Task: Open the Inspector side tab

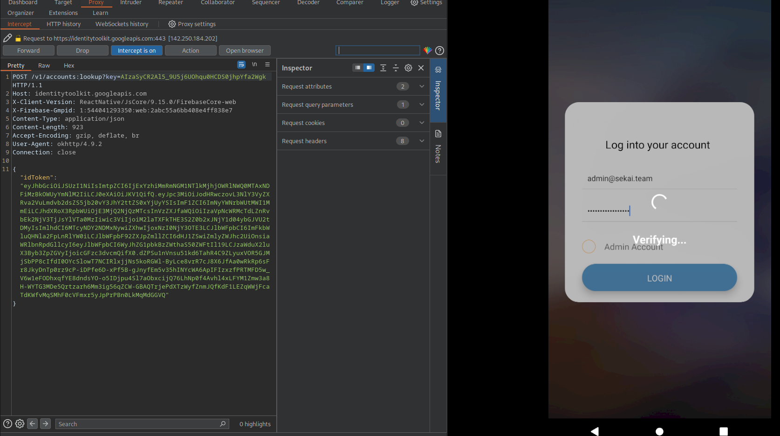Action: (438, 90)
